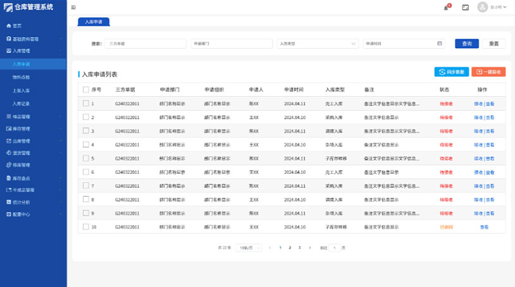This screenshot has height=287, width=515.
Task: Open the 10条/页 page size dropdown
Action: [x=249, y=248]
